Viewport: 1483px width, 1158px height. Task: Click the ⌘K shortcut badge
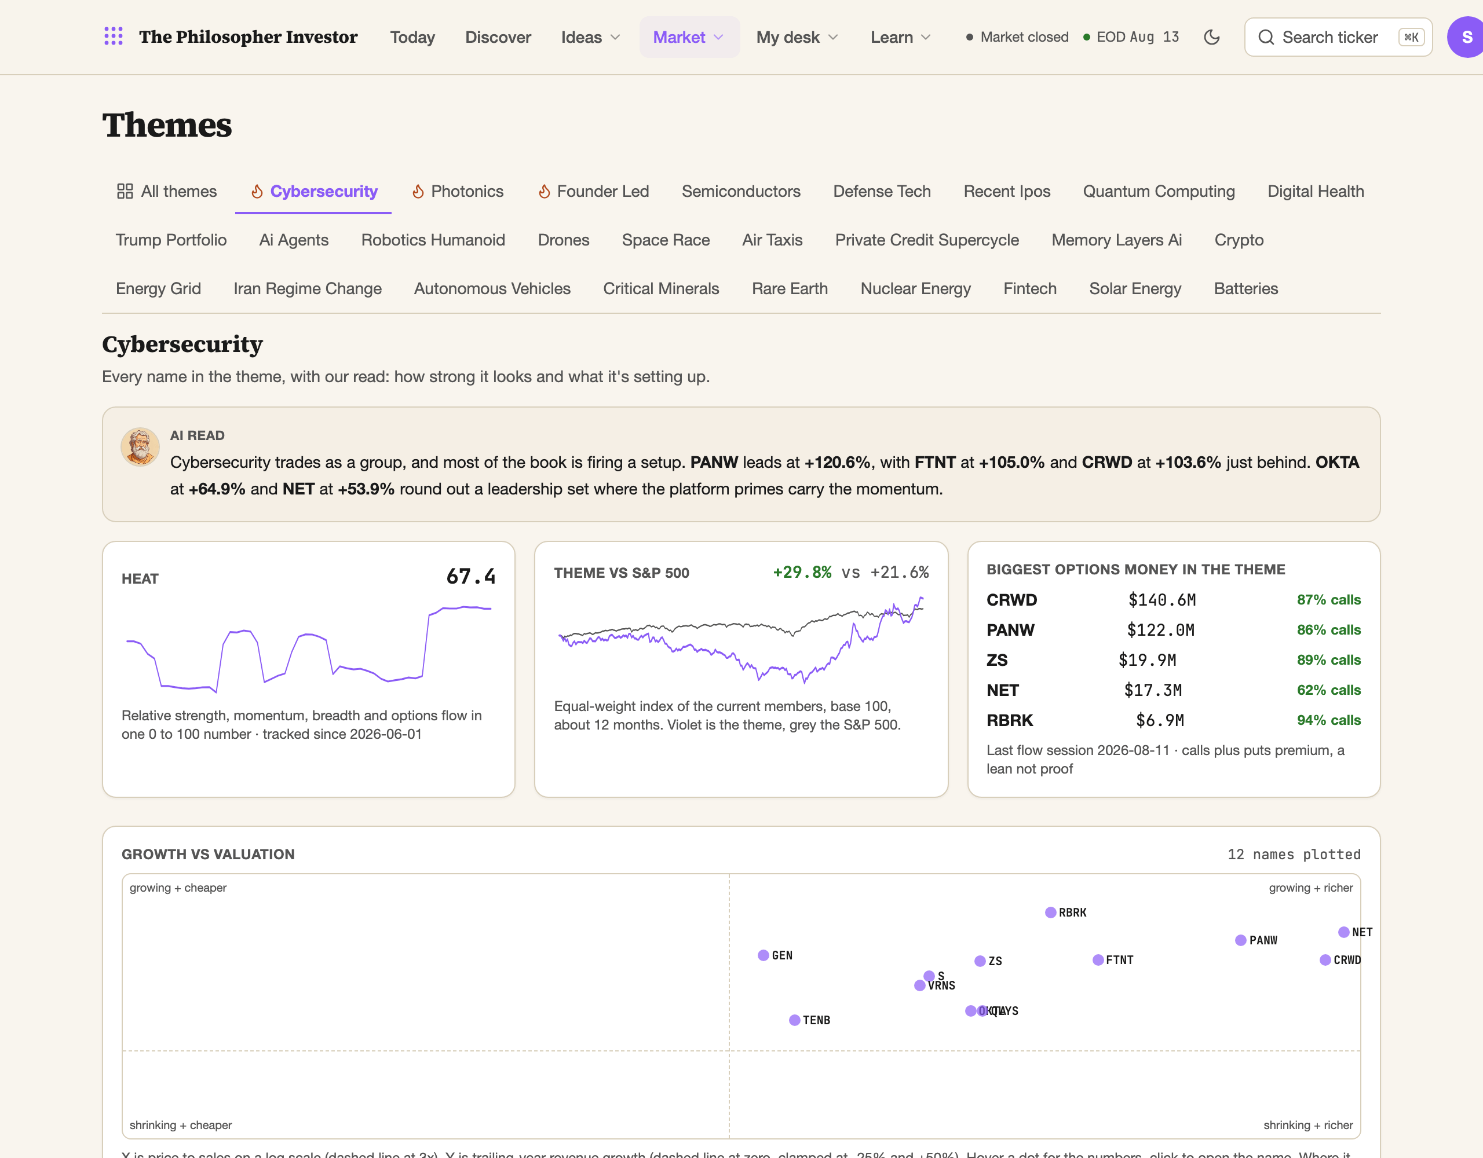pyautogui.click(x=1411, y=36)
